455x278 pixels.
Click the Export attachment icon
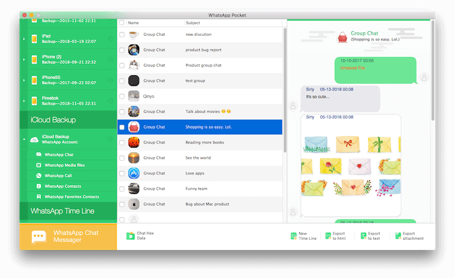398,236
